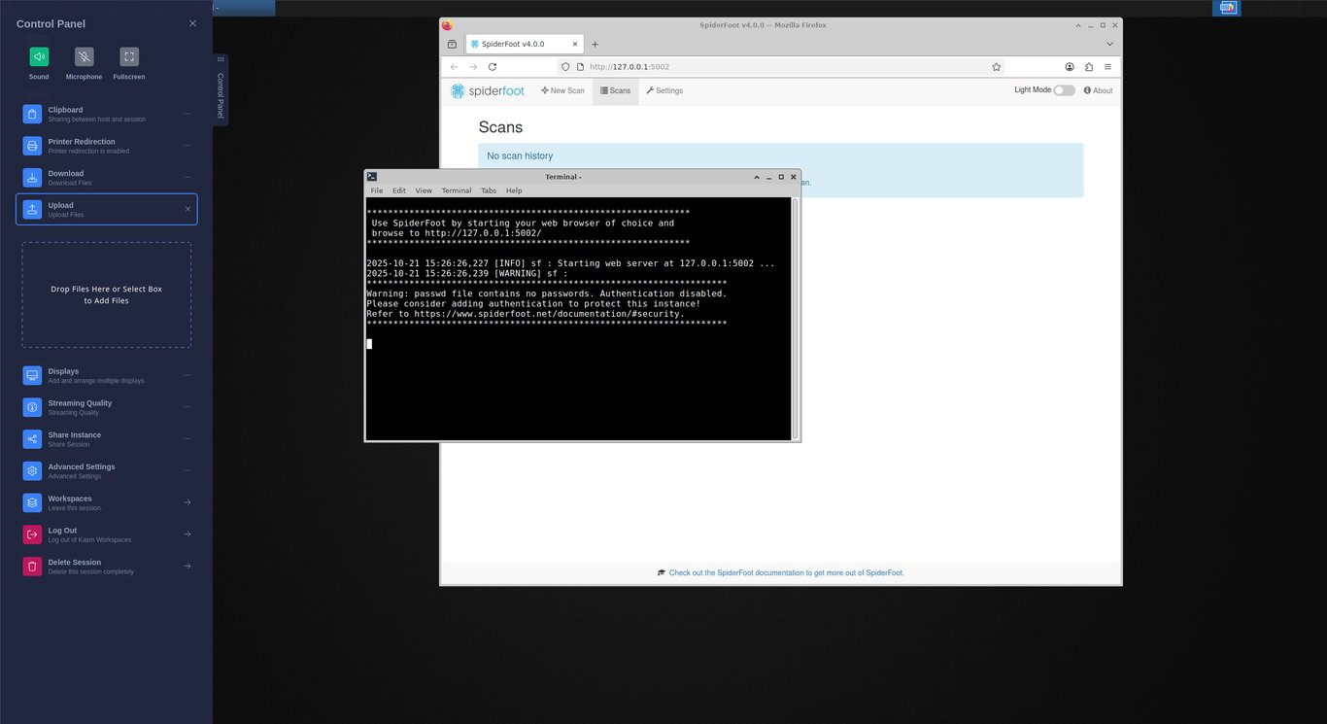Screen dimensions: 1327x724
Task: Expand the Clipboard options ellipsis
Action: [187, 114]
